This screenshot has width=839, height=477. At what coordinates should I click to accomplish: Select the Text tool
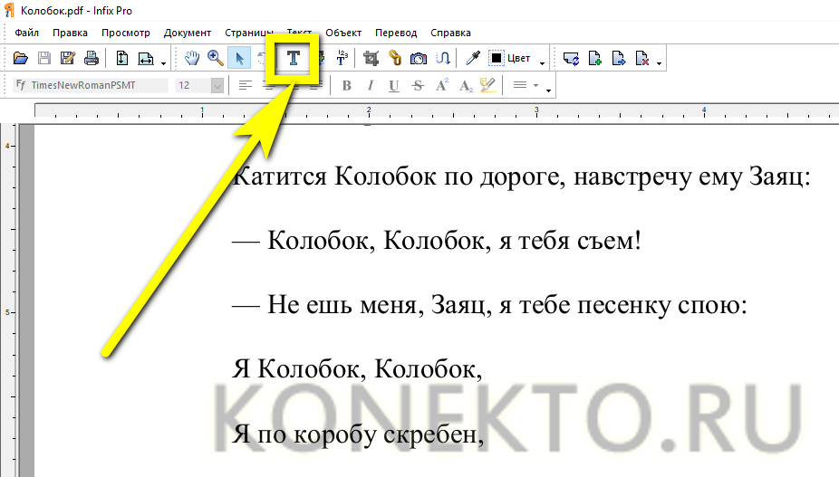coord(294,59)
